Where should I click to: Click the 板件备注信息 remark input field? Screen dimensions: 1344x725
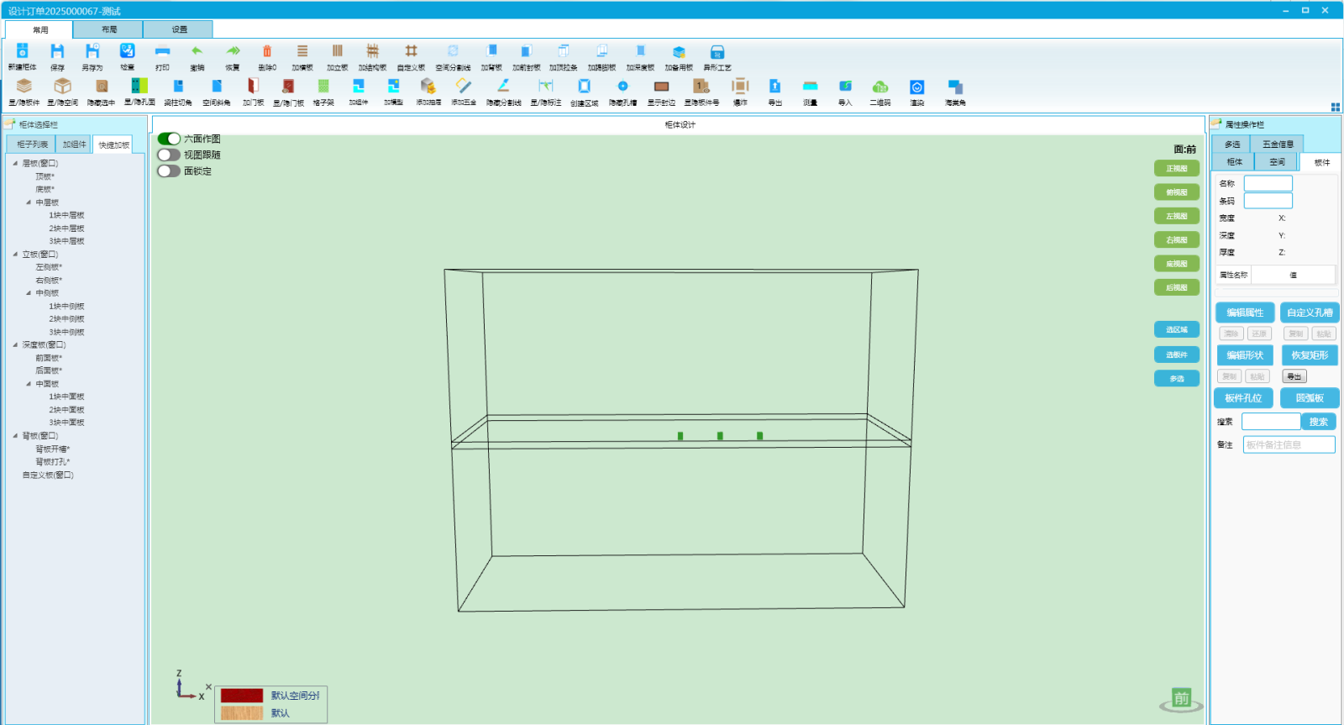point(1289,444)
